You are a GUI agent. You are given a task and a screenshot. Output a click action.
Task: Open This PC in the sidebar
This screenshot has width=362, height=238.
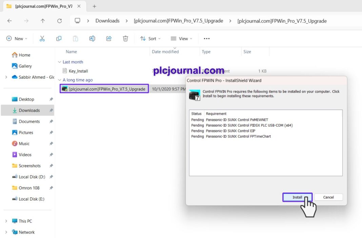pos(25,221)
